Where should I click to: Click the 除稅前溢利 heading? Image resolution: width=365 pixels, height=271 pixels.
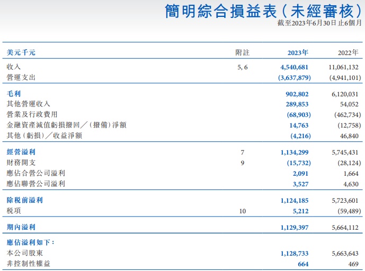click(x=25, y=200)
